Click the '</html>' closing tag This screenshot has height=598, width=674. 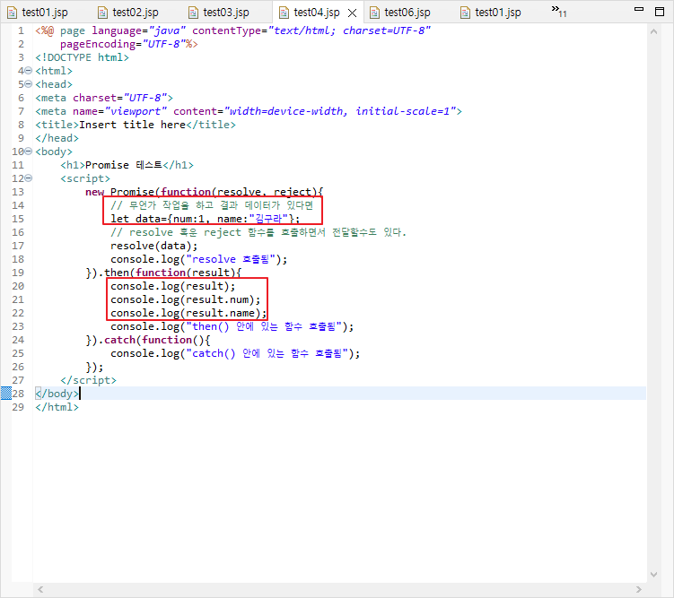point(57,407)
